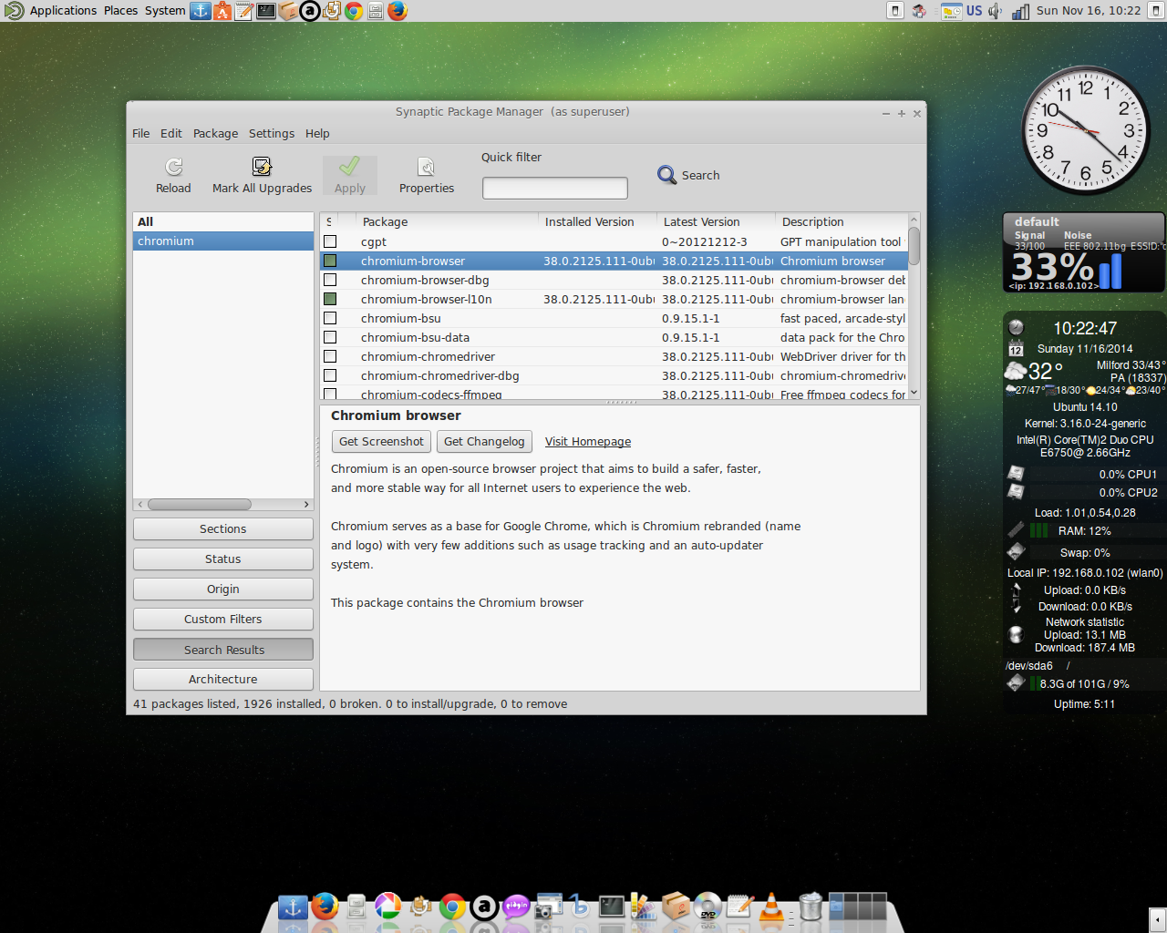This screenshot has width=1167, height=933.
Task: Open the file cabinet icon in the dock
Action: [356, 907]
